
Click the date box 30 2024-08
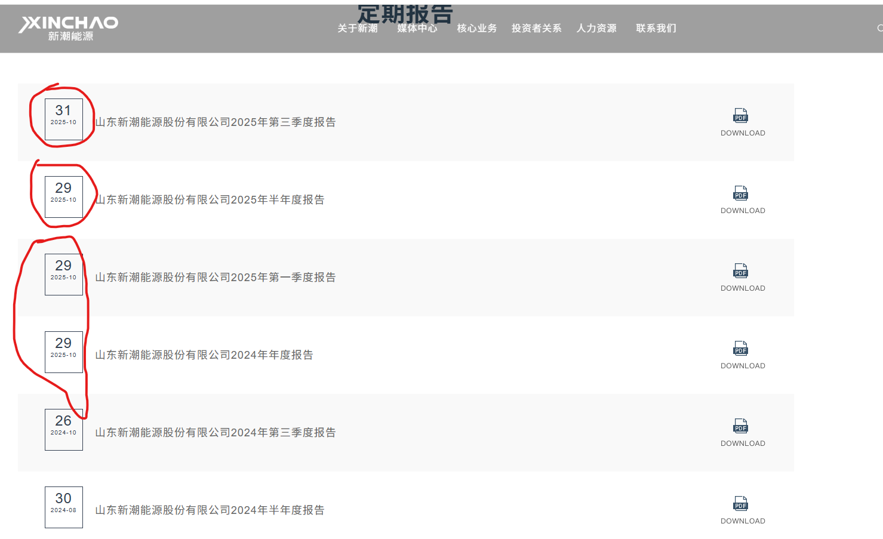[x=64, y=507]
